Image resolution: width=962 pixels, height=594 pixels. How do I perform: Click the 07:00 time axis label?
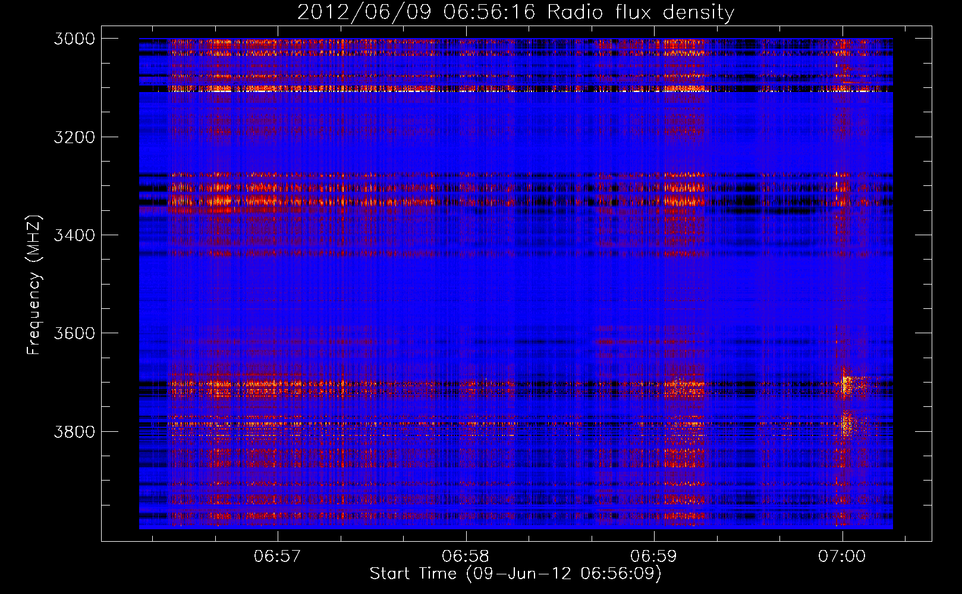pos(842,556)
